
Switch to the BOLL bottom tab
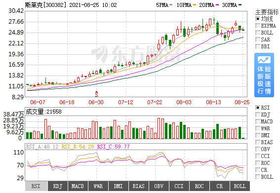pyautogui.click(x=240, y=186)
